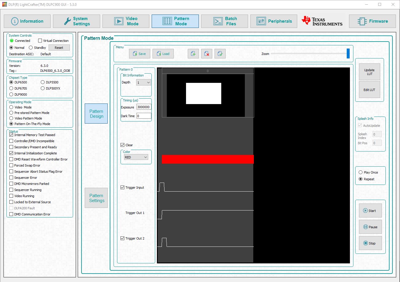Select Pre-stored Pattern Mode

[x=11, y=113]
